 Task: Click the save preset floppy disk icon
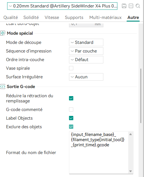pos(124,6)
